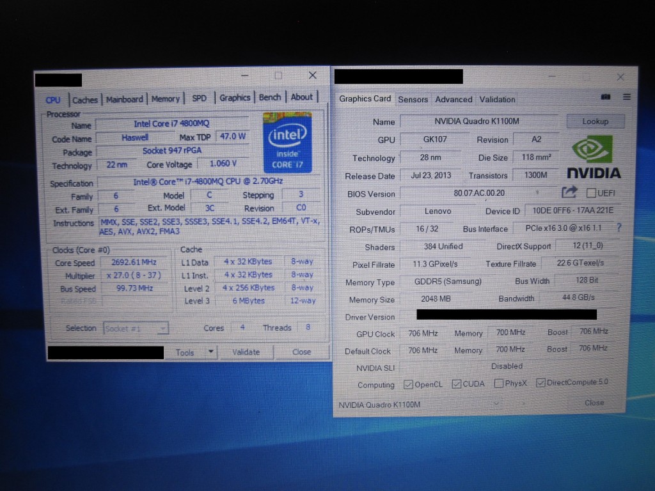655x491 pixels.
Task: Select the Graphics tab in CPU-Z
Action: pyautogui.click(x=235, y=98)
